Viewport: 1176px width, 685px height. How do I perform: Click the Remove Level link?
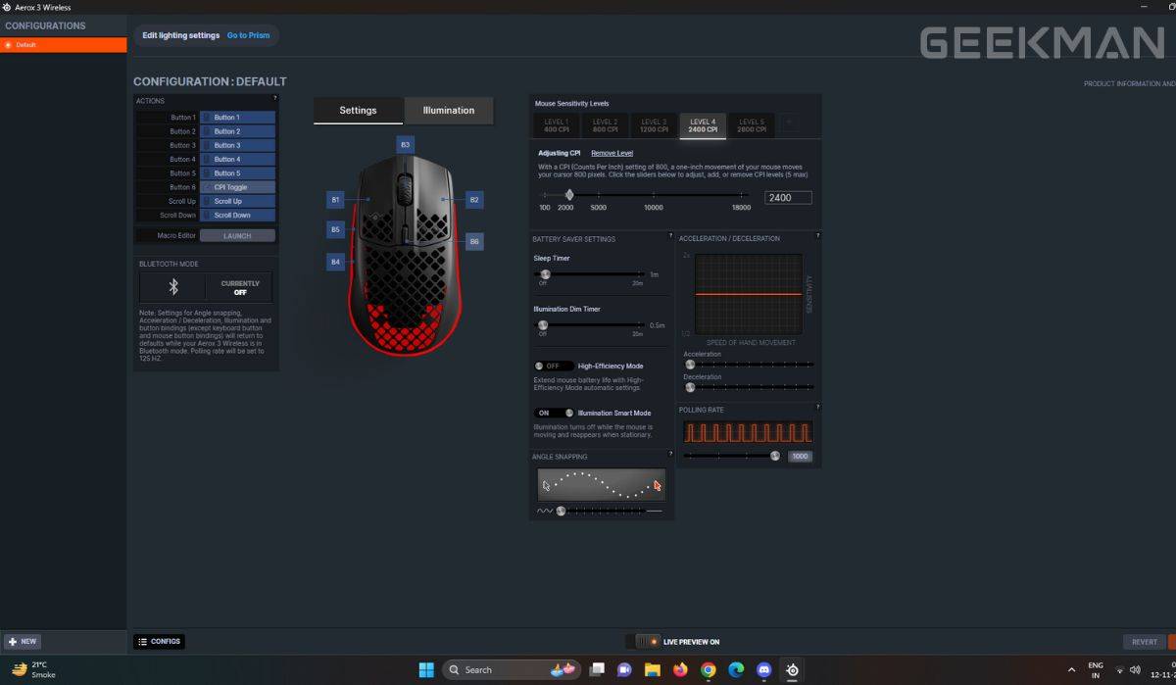(x=612, y=153)
